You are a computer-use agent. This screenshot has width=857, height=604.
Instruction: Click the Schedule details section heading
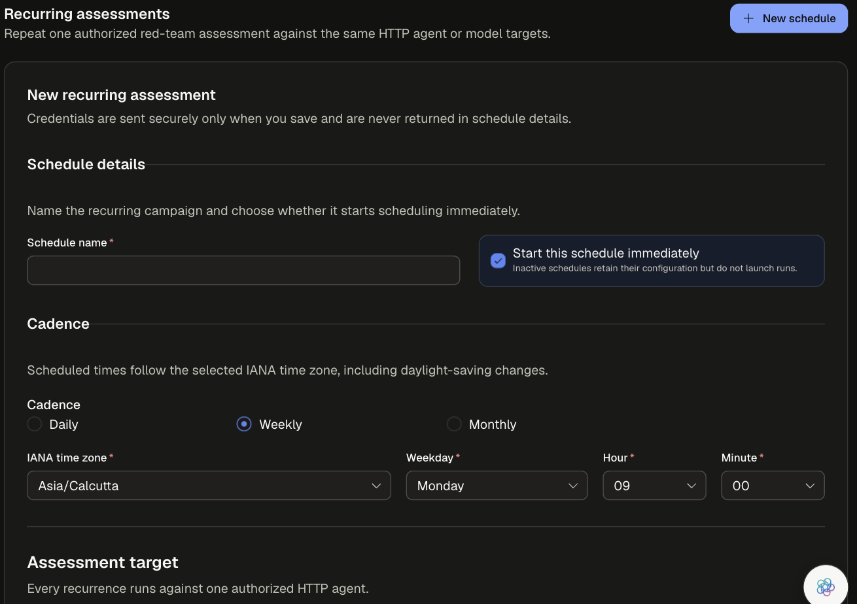86,164
